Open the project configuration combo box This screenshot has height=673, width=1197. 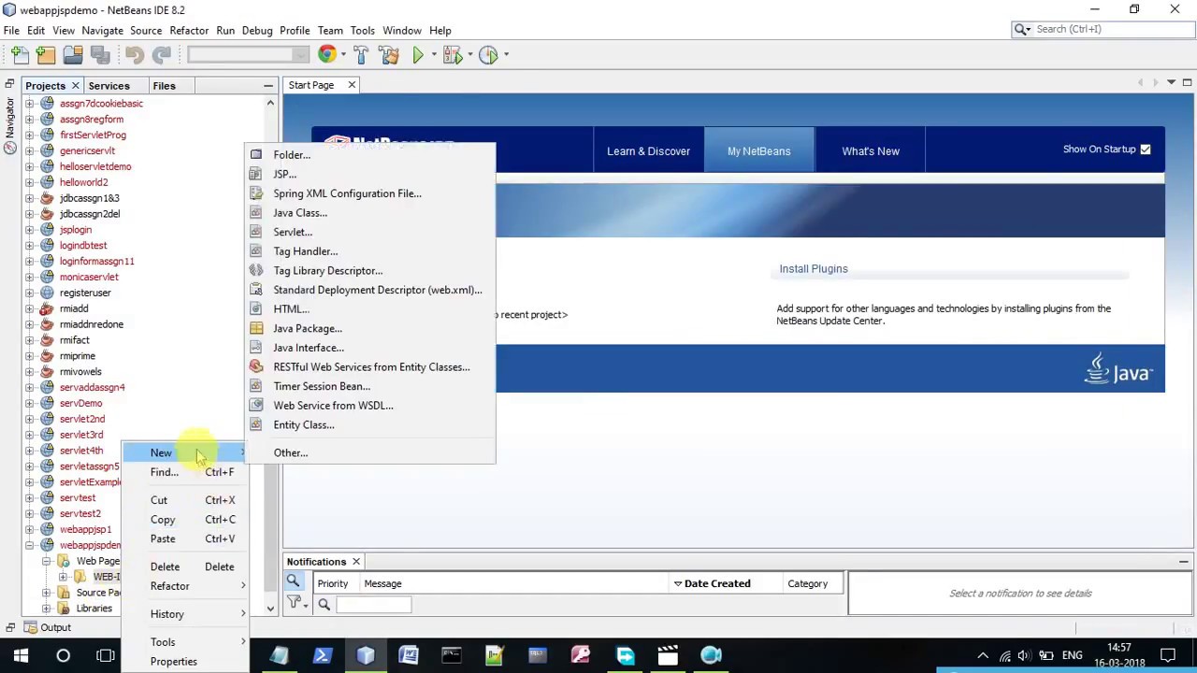pyautogui.click(x=247, y=55)
